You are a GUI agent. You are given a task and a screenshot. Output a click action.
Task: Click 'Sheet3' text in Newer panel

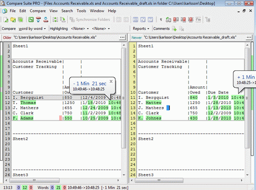click(x=146, y=175)
